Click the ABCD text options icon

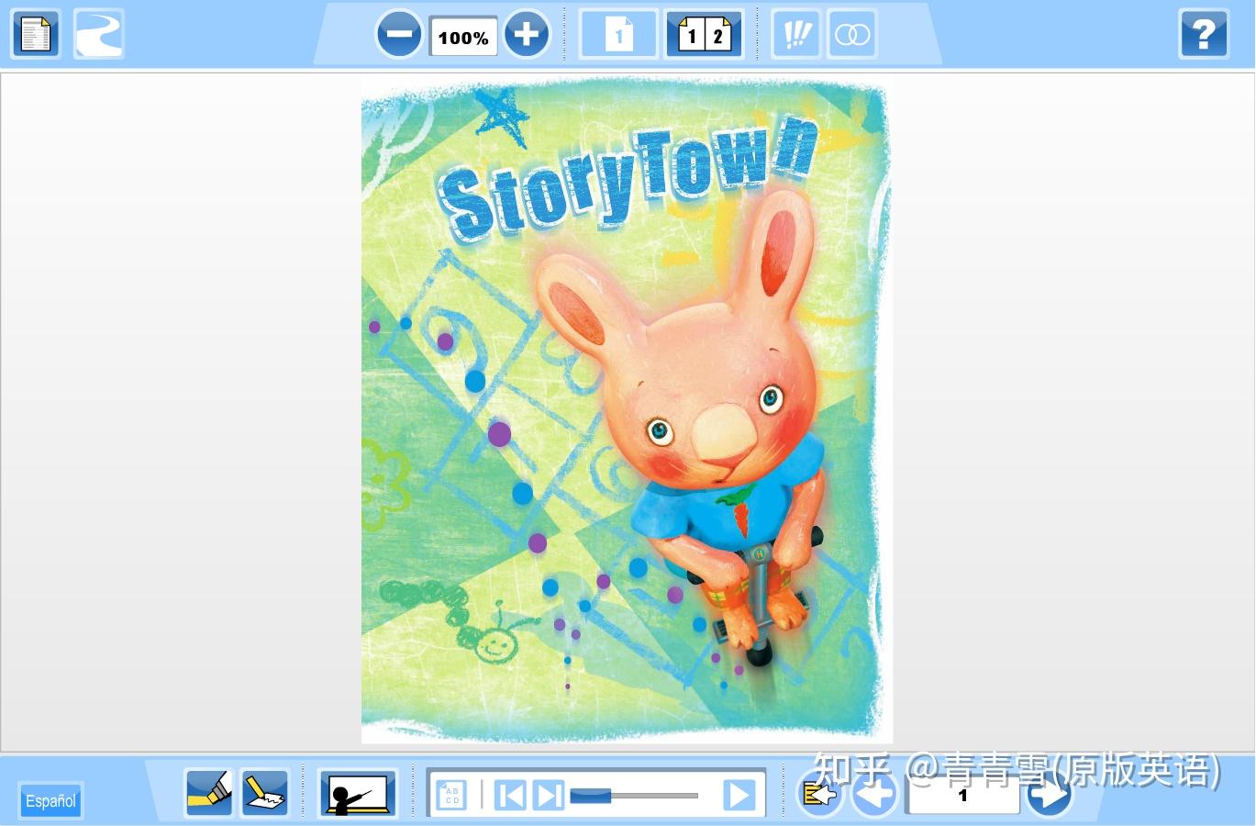(x=451, y=794)
